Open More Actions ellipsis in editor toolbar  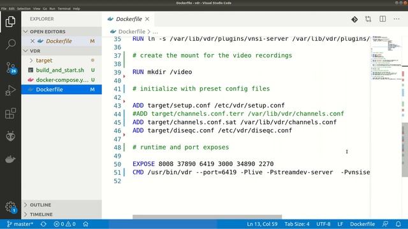397,19
